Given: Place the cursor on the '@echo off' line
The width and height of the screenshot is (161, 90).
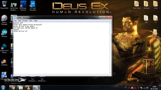Looking at the screenshot, I should (x=18, y=23).
